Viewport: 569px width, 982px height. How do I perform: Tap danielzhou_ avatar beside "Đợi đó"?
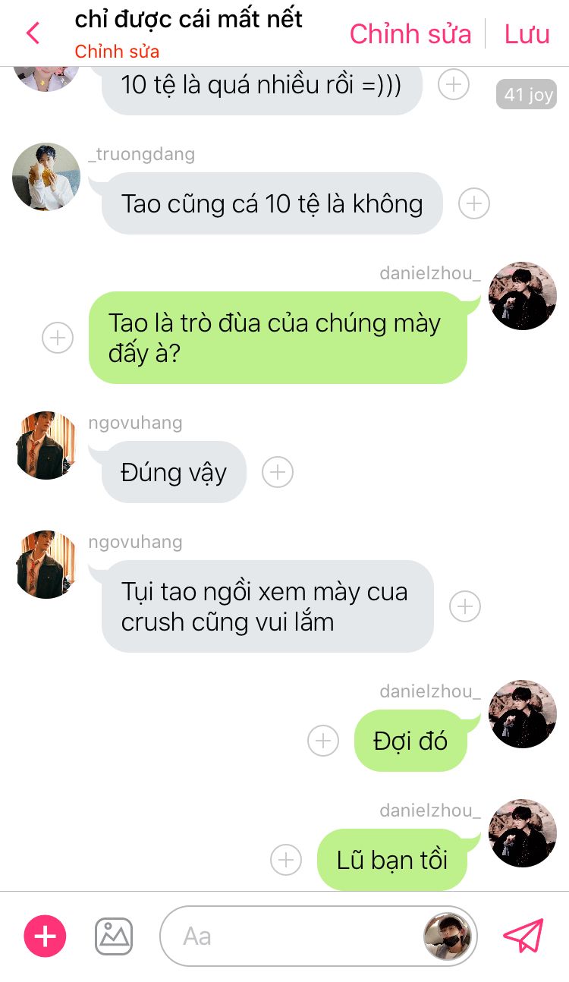click(x=523, y=714)
